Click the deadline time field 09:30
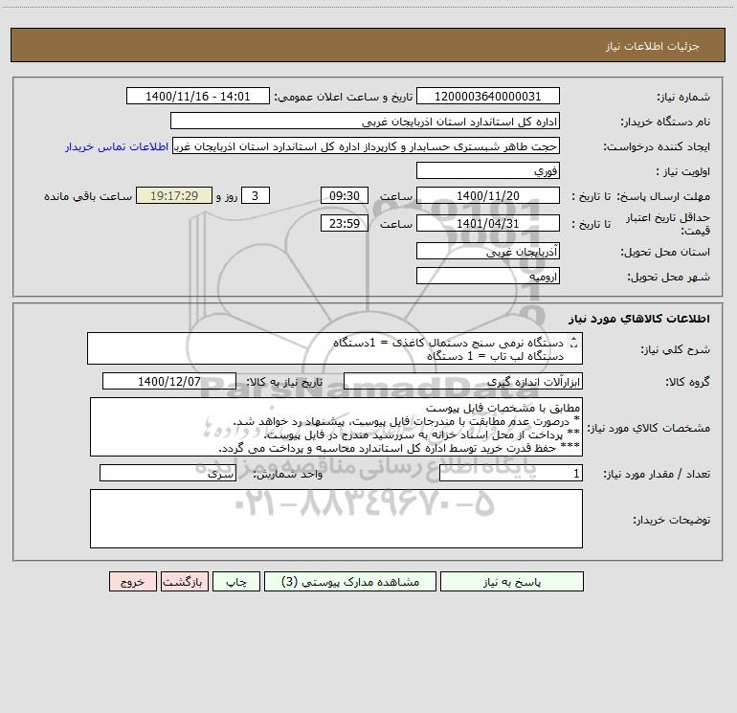The height and width of the screenshot is (713, 737). pyautogui.click(x=344, y=195)
